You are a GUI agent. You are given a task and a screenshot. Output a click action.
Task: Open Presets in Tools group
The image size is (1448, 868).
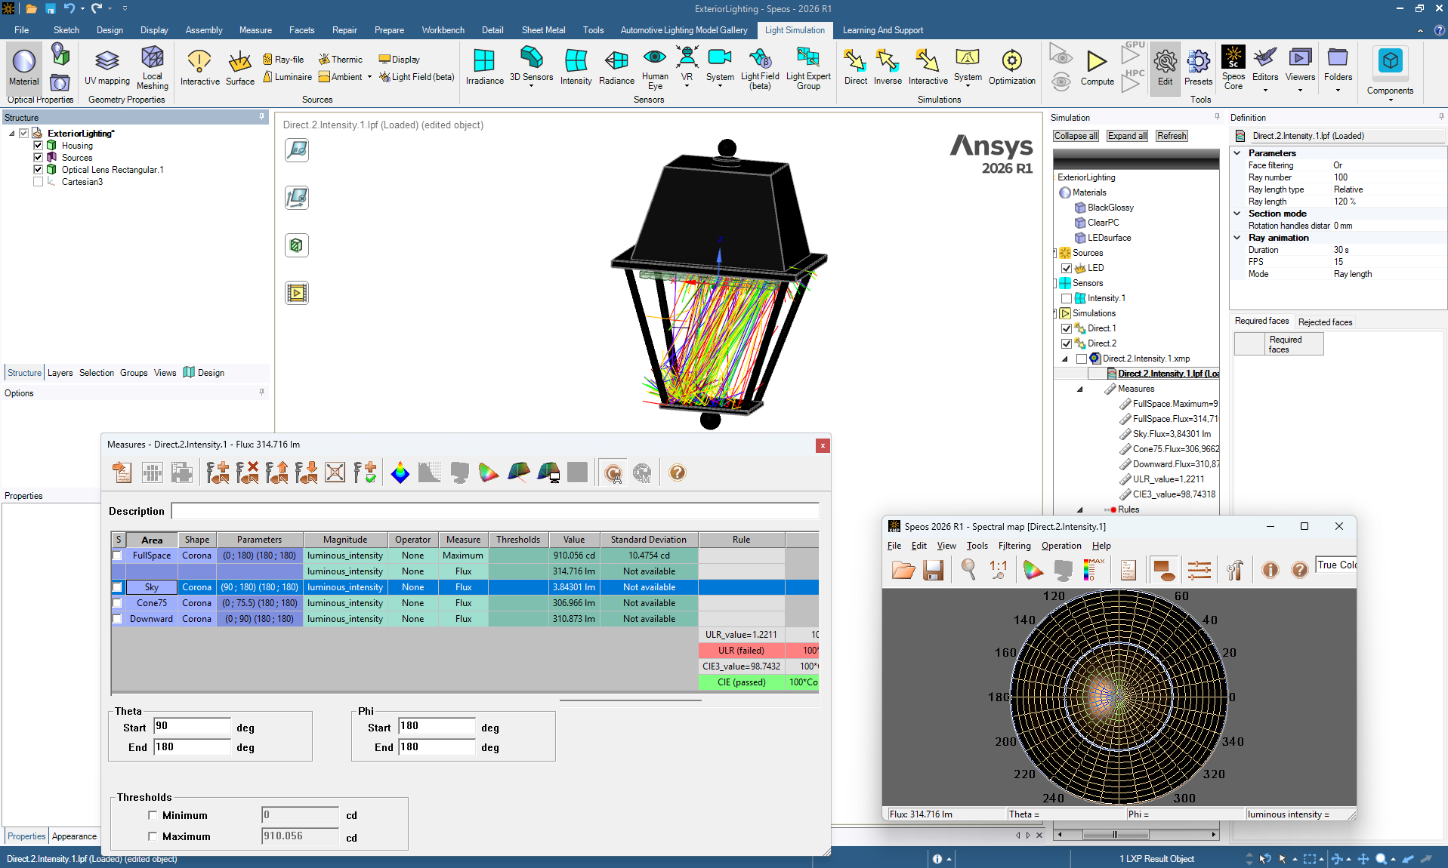1198,67
